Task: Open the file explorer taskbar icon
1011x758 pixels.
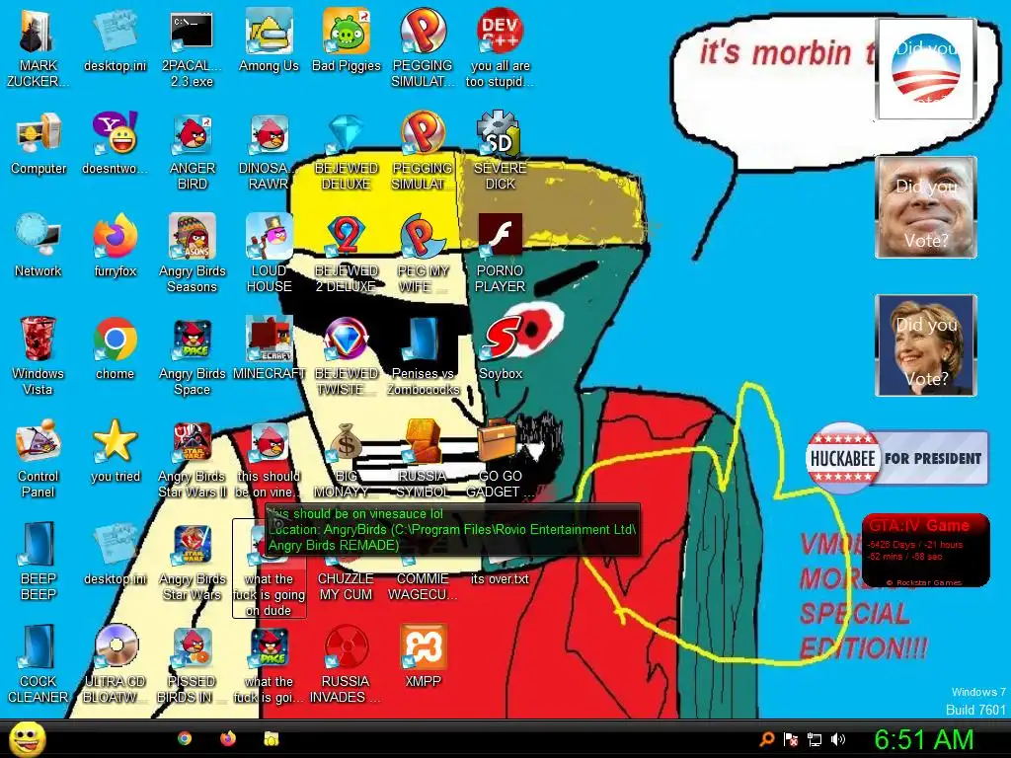Action: pos(271,738)
